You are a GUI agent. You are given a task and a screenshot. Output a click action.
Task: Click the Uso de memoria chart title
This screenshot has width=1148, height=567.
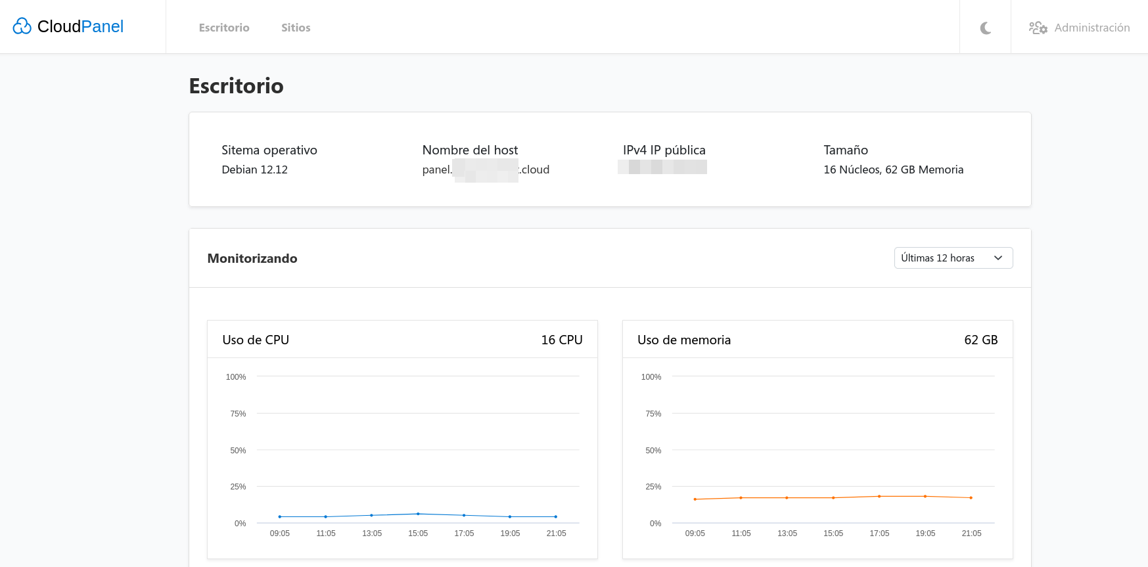pos(684,340)
